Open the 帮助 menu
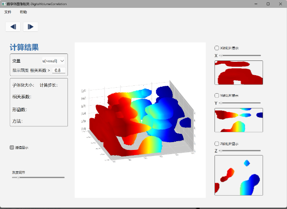 tap(23, 12)
